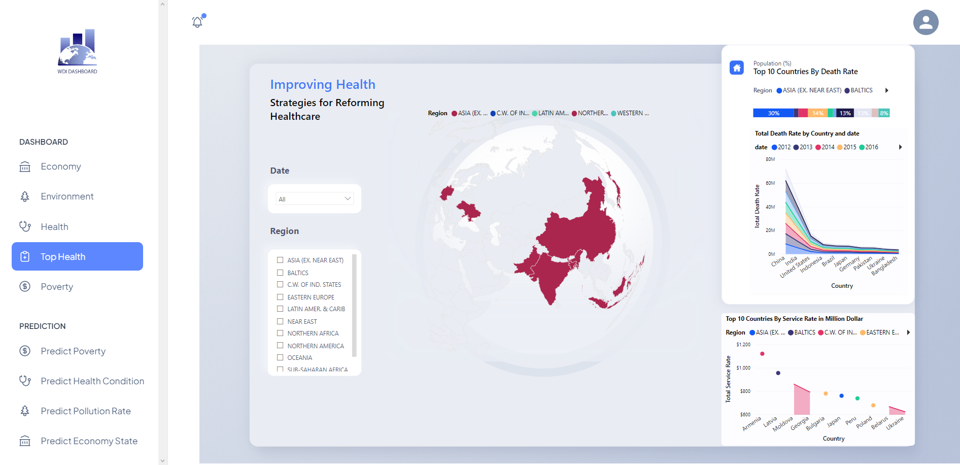
Task: Select the Health stethoscope icon
Action: click(25, 226)
